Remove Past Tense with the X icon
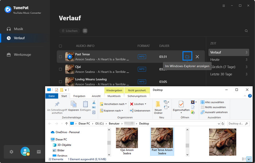 click(197, 57)
